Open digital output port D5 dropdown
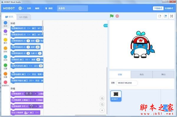This screenshot has width=177, height=117. pos(31,80)
